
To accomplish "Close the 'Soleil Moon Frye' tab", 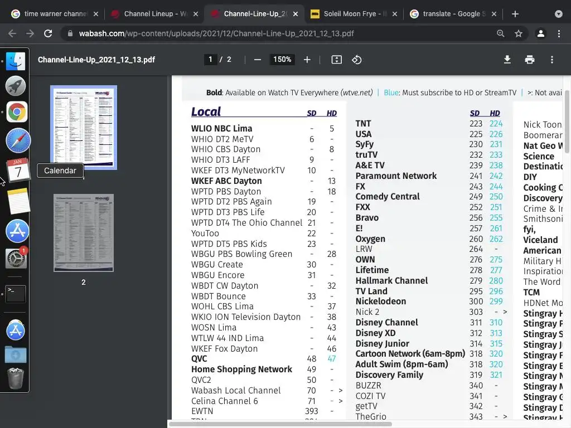I will 395,14.
